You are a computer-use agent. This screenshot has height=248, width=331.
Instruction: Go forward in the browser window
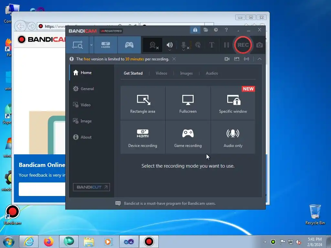tap(31, 26)
